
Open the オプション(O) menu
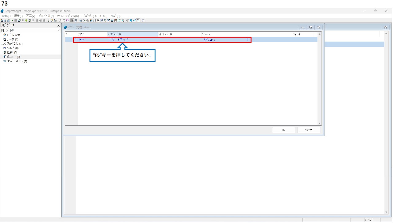click(72, 16)
